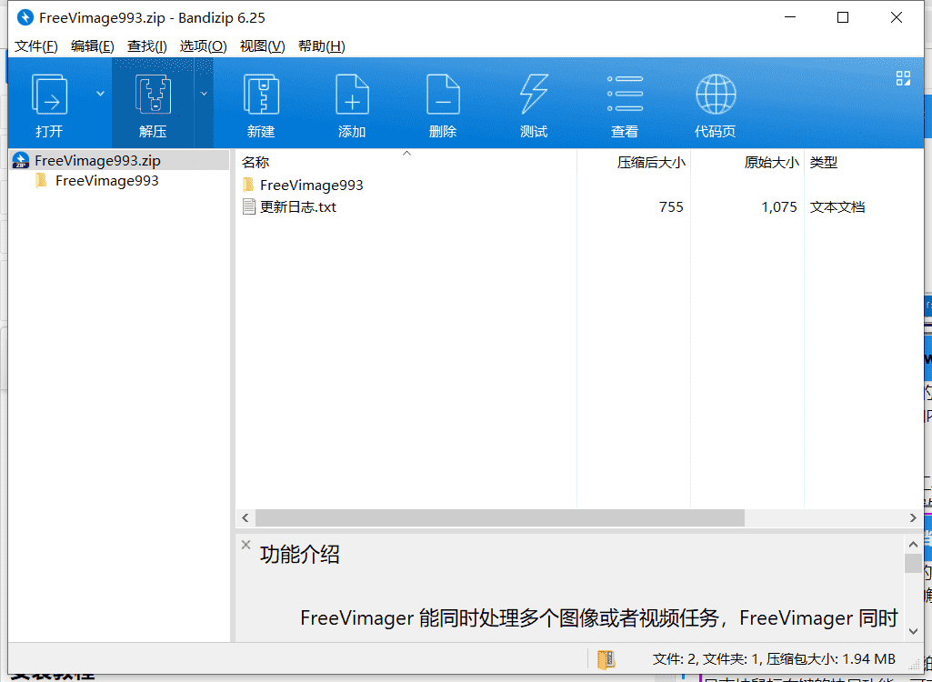This screenshot has height=682, width=932.
Task: Open the 编辑(E) menu
Action: point(93,46)
